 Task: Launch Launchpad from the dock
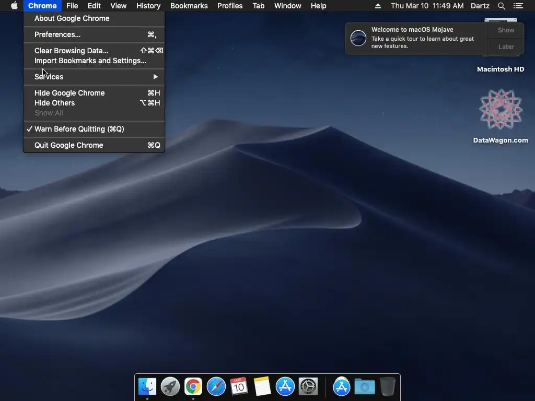(170, 387)
